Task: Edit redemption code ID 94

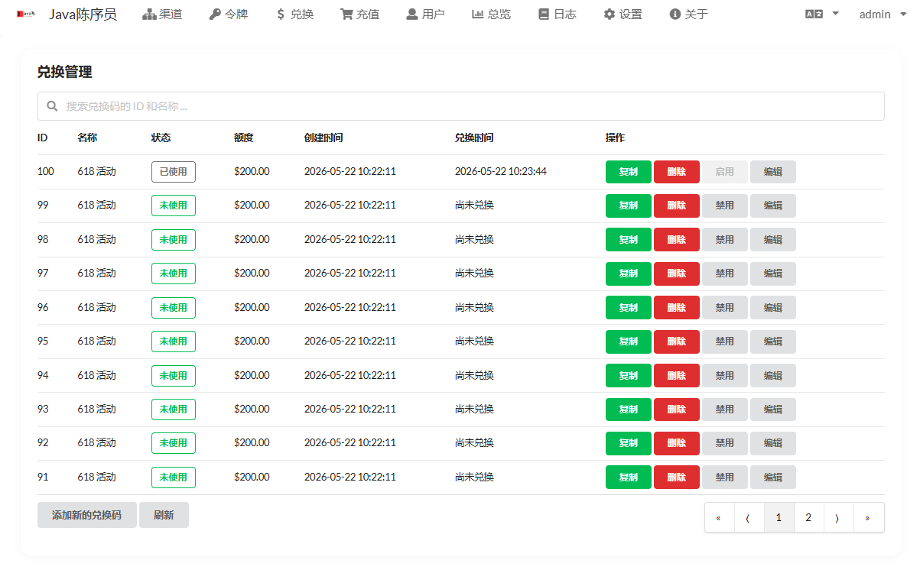Action: 773,375
